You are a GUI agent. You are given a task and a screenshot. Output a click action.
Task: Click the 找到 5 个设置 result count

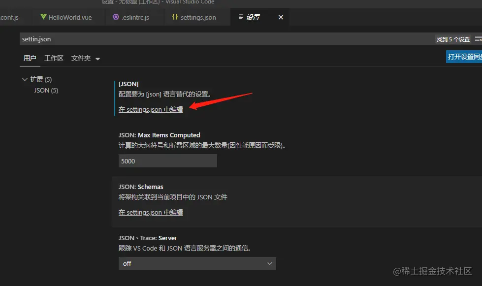click(453, 39)
